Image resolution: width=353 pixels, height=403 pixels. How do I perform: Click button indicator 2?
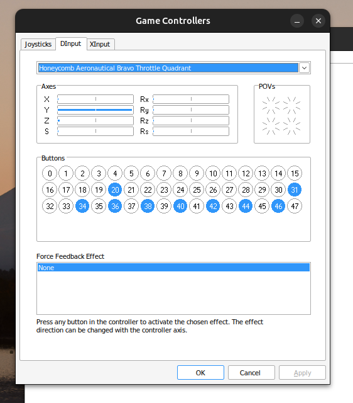pos(82,174)
